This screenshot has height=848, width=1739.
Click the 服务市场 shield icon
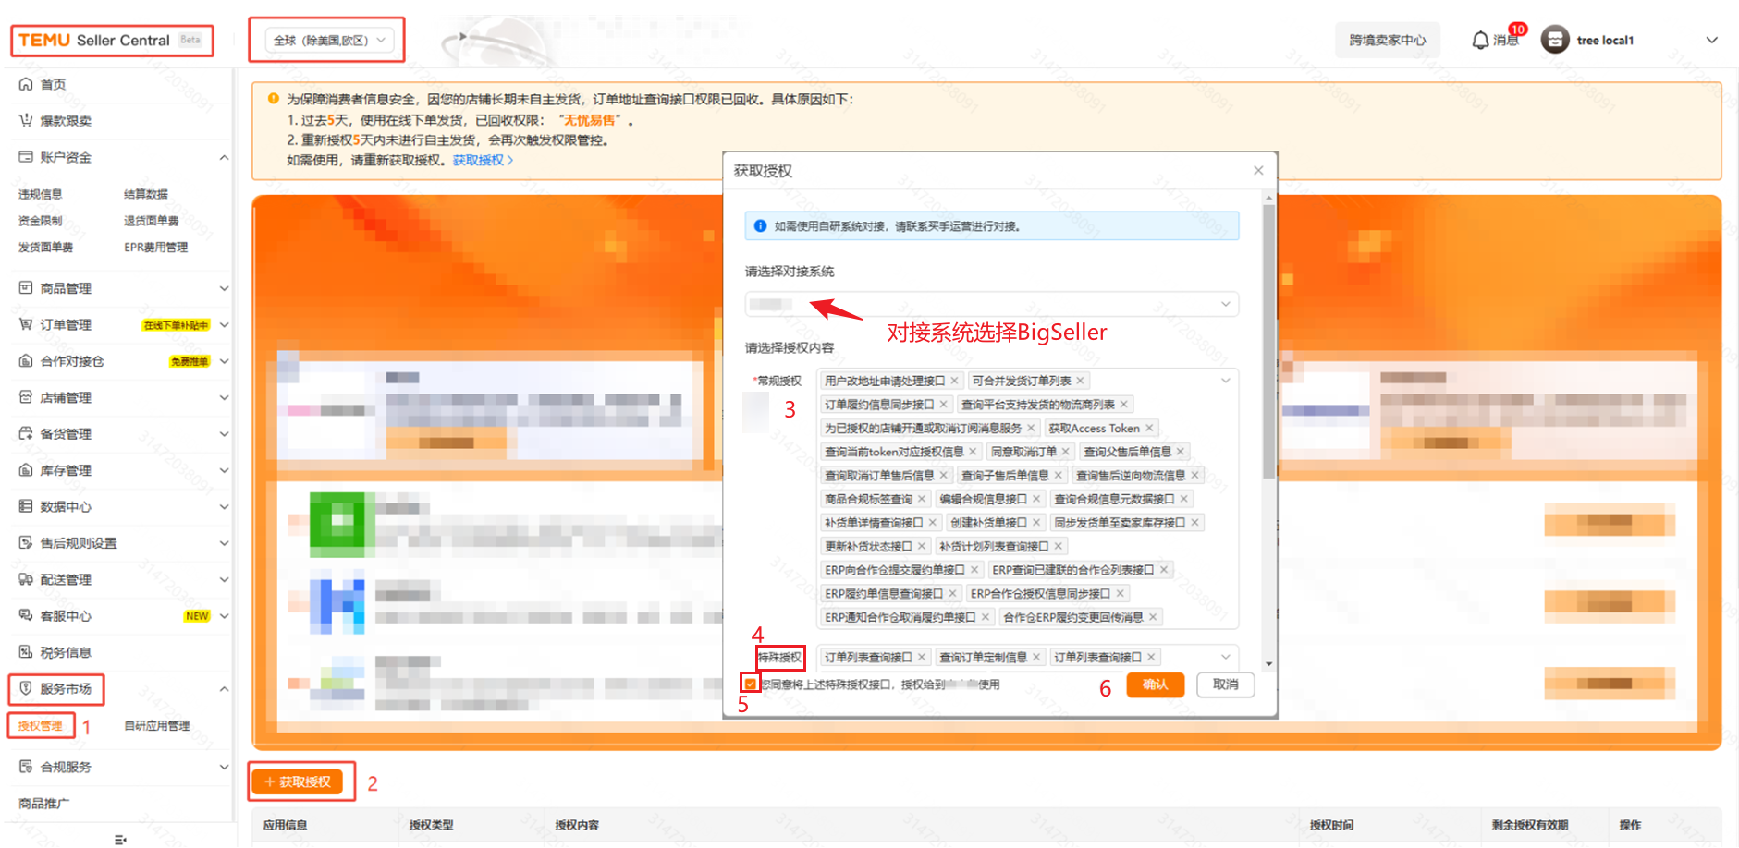(26, 688)
